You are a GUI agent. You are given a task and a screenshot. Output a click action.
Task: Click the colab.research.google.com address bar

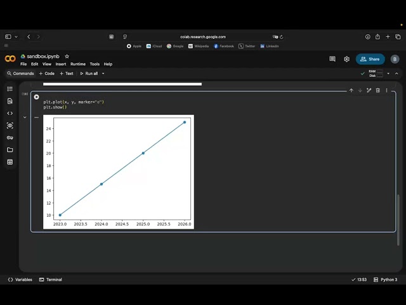tap(203, 37)
